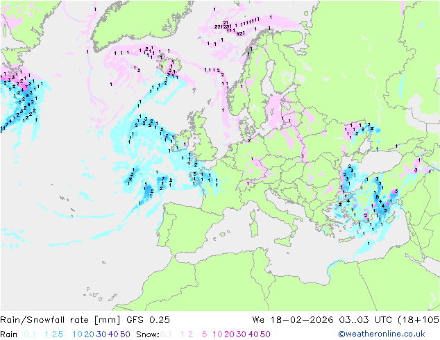Select the 50 value in Snow legend
Viewport: 440px width, 340px height.
click(x=266, y=334)
